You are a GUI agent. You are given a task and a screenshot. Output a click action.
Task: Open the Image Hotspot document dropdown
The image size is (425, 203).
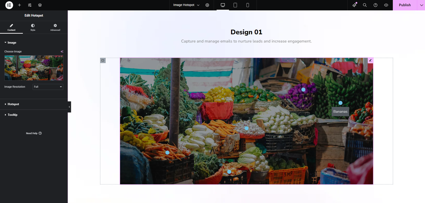[x=186, y=5]
